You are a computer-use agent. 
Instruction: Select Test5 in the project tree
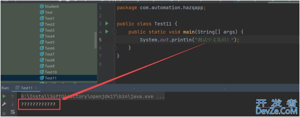tap(49, 42)
